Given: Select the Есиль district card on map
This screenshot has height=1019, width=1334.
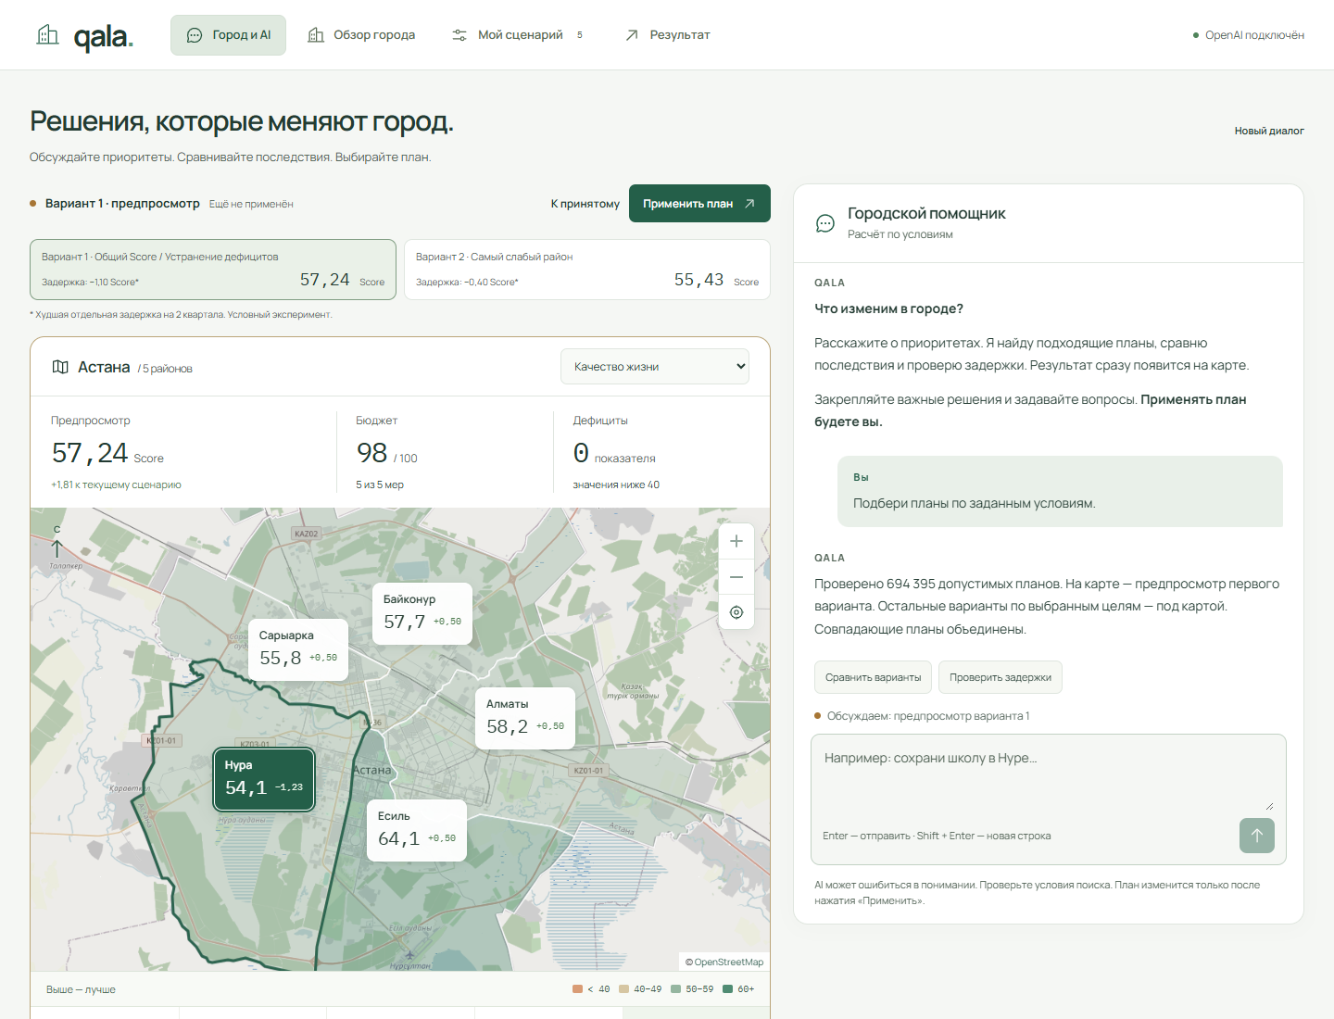Looking at the screenshot, I should point(417,830).
